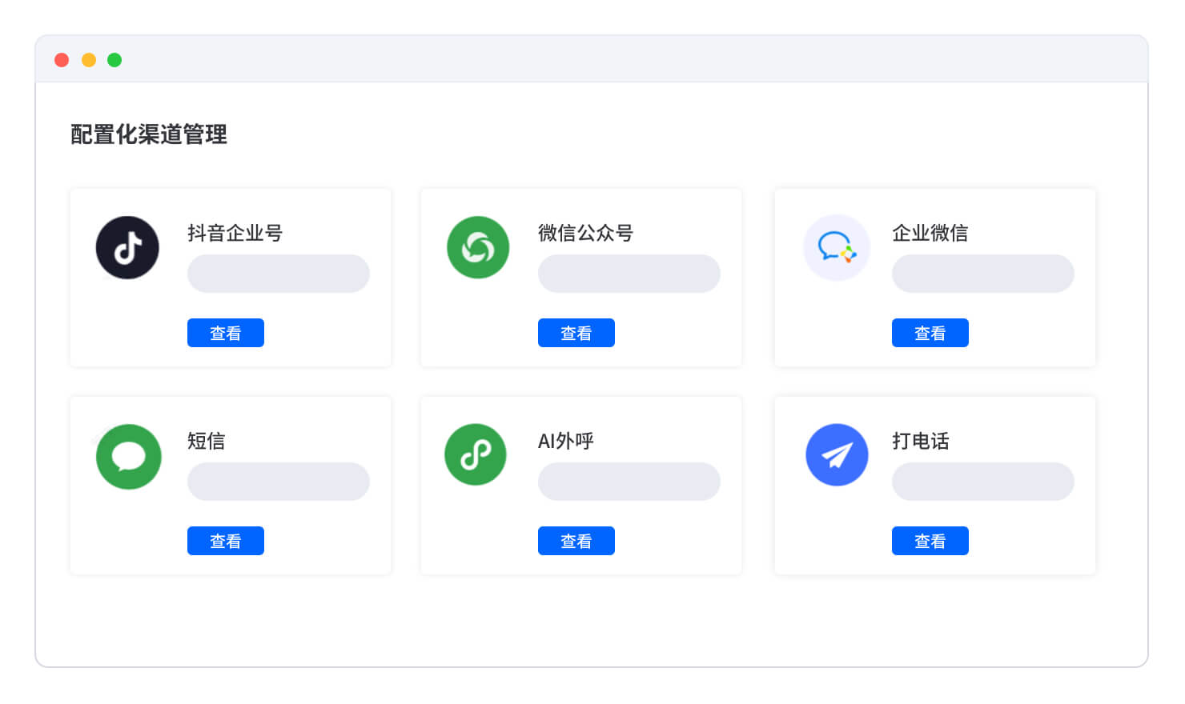
Task: Click the green AI外呼 mini-program icon
Action: pyautogui.click(x=476, y=454)
